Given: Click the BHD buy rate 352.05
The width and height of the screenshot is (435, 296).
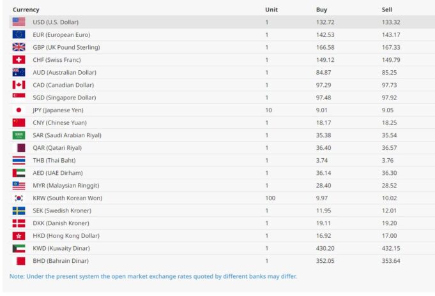Looking at the screenshot, I should pyautogui.click(x=325, y=261).
